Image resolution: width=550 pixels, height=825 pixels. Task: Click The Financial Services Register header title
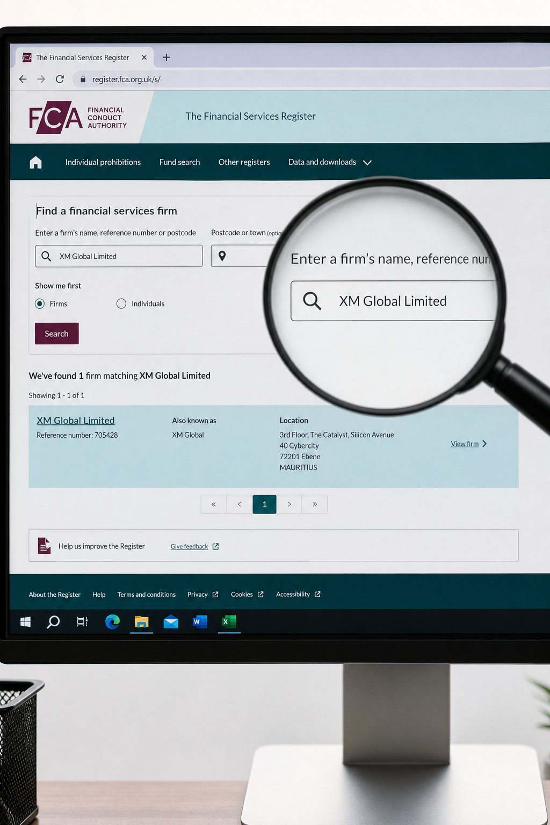[250, 117]
